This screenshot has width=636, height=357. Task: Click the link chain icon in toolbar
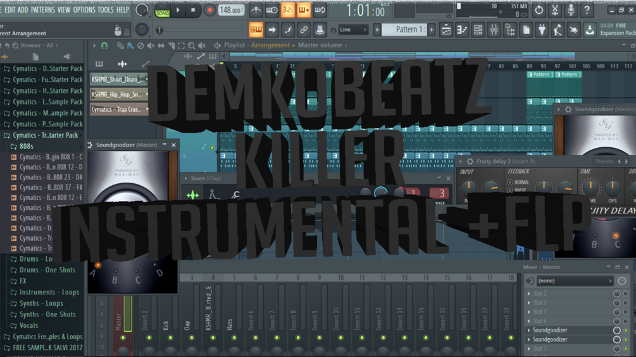304,30
